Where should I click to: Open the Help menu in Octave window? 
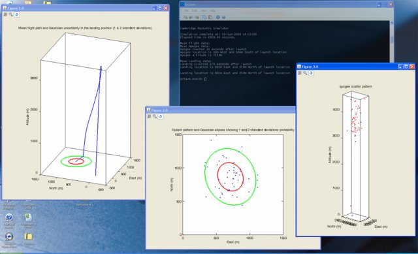pos(213,11)
